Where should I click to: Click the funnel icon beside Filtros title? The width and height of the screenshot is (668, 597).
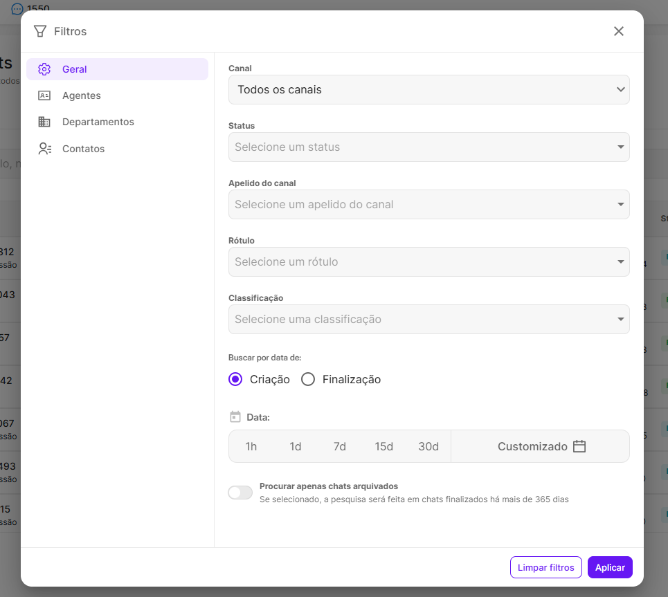tap(40, 31)
